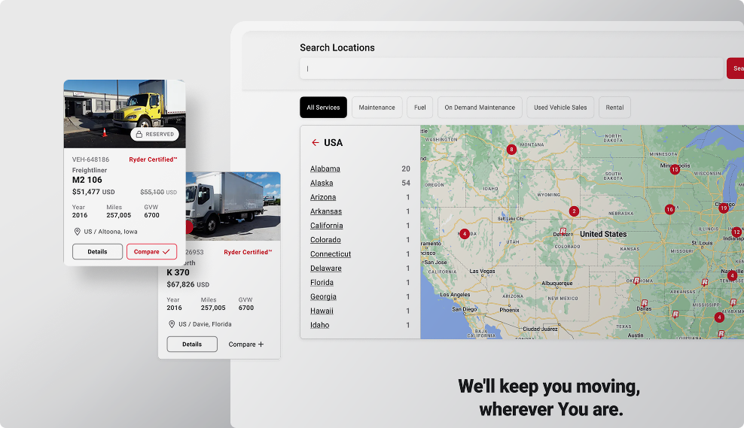Open the Idaho locations link
This screenshot has height=428, width=744.
point(320,325)
